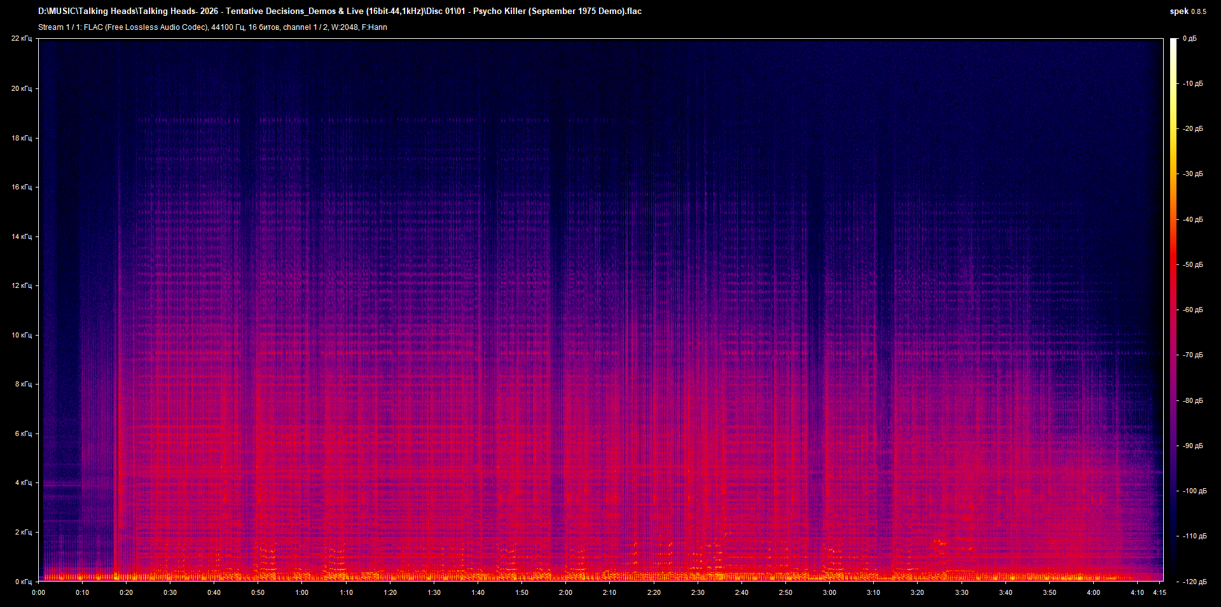Click the 44100 Гц sample rate text
The width and height of the screenshot is (1221, 607).
coord(227,27)
